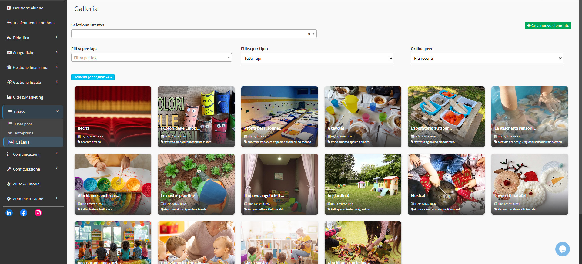The width and height of the screenshot is (582, 264).
Task: Click the Iscrizione alunno plus icon
Action: click(x=9, y=8)
